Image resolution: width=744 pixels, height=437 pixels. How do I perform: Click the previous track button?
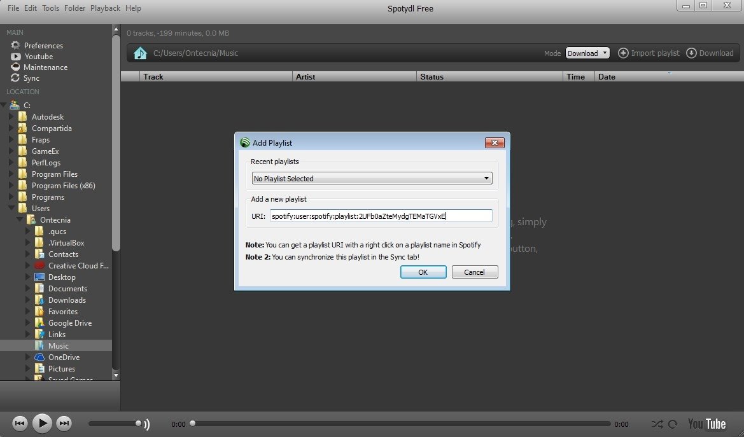[x=20, y=423]
